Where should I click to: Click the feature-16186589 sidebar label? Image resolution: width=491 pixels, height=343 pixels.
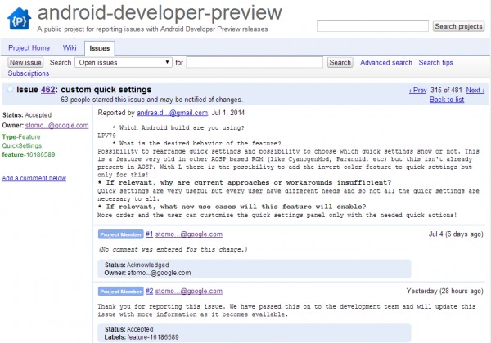click(x=29, y=154)
